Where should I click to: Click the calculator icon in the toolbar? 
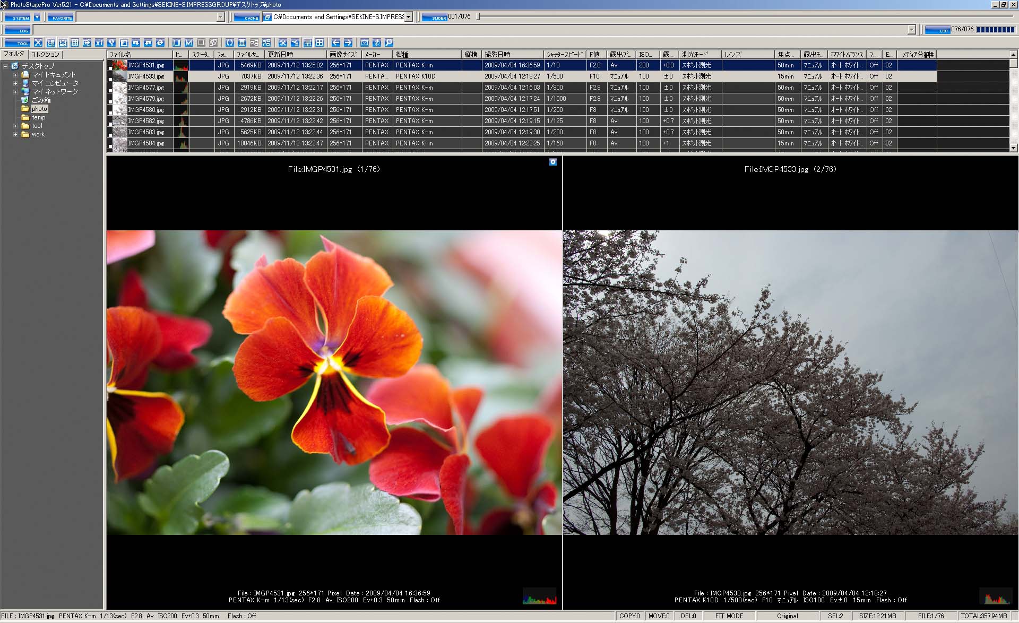click(241, 42)
